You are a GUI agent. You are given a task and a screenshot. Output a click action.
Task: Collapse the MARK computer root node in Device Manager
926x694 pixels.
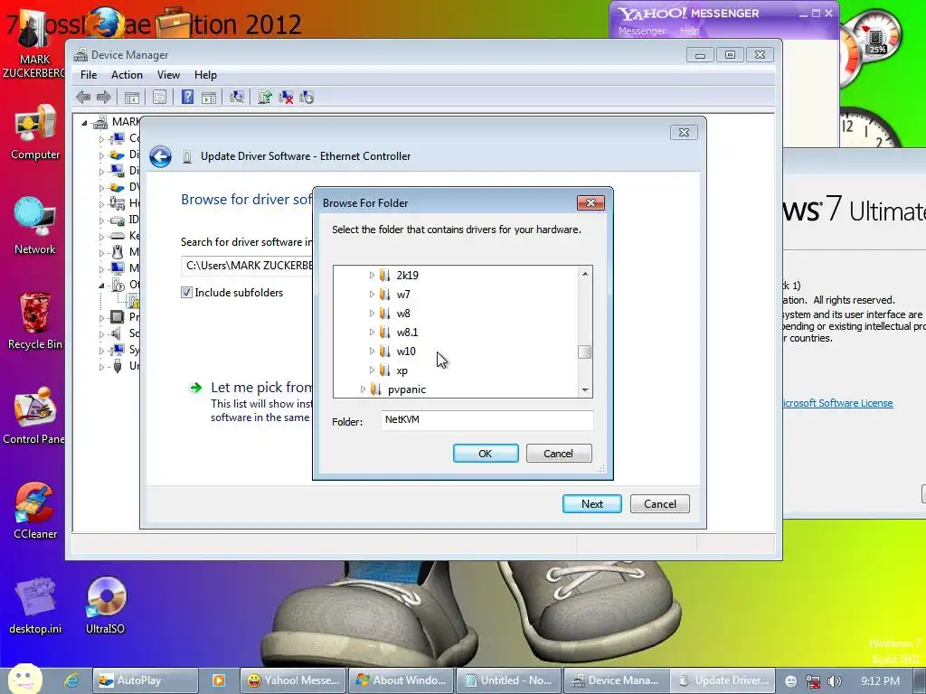[x=84, y=123]
